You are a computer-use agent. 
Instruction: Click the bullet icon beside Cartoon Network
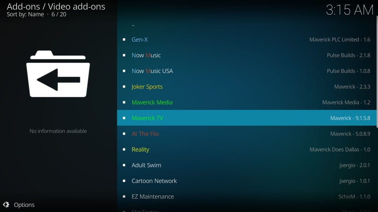[x=124, y=181]
